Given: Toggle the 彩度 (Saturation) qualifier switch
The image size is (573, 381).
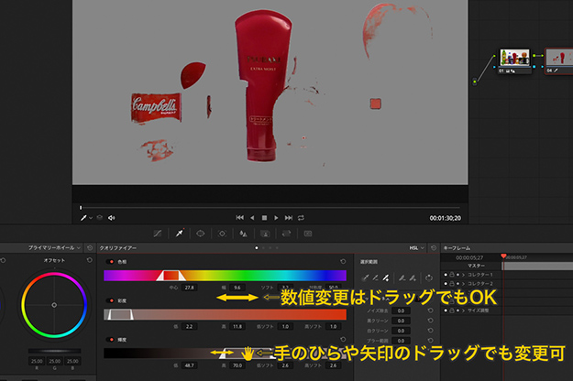Looking at the screenshot, I should (112, 300).
